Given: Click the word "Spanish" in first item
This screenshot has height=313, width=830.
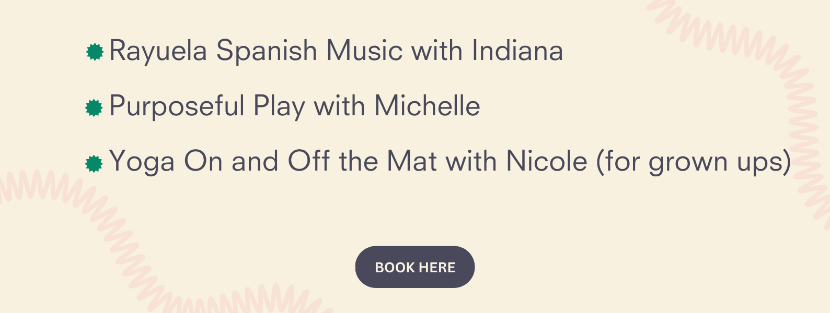Looking at the screenshot, I should (x=267, y=52).
